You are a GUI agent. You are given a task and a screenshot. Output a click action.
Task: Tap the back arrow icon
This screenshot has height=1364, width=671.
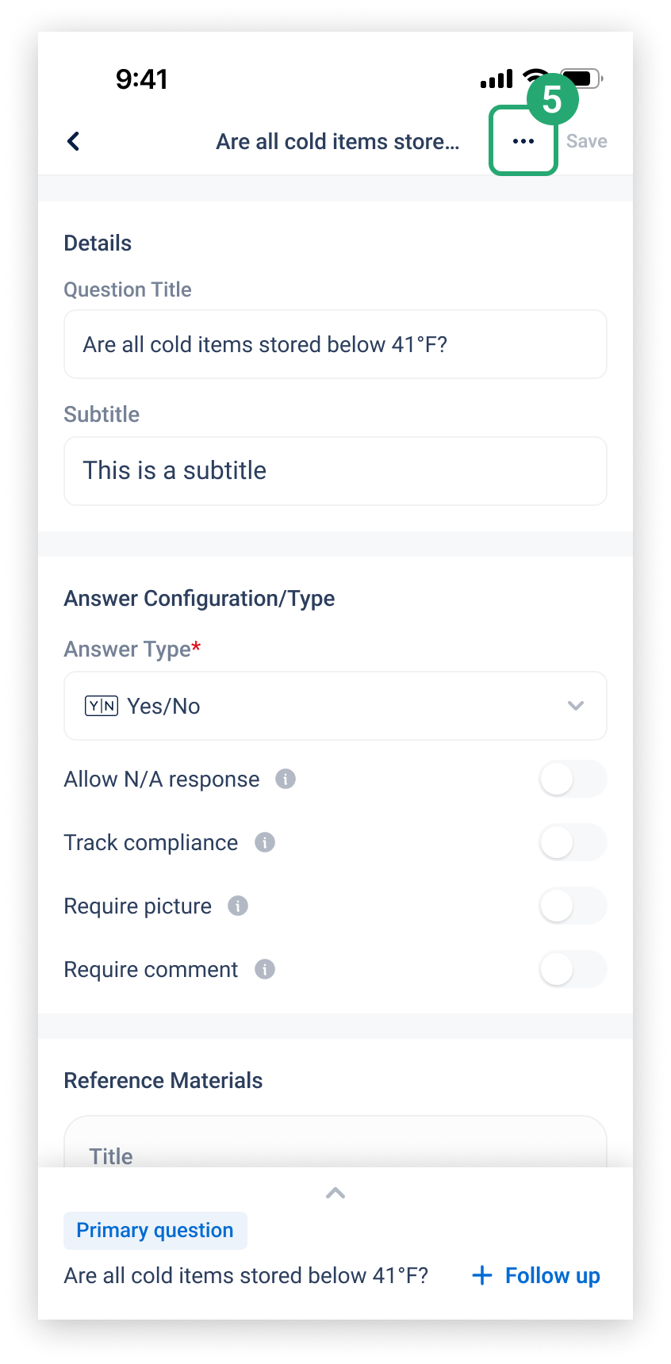click(73, 141)
